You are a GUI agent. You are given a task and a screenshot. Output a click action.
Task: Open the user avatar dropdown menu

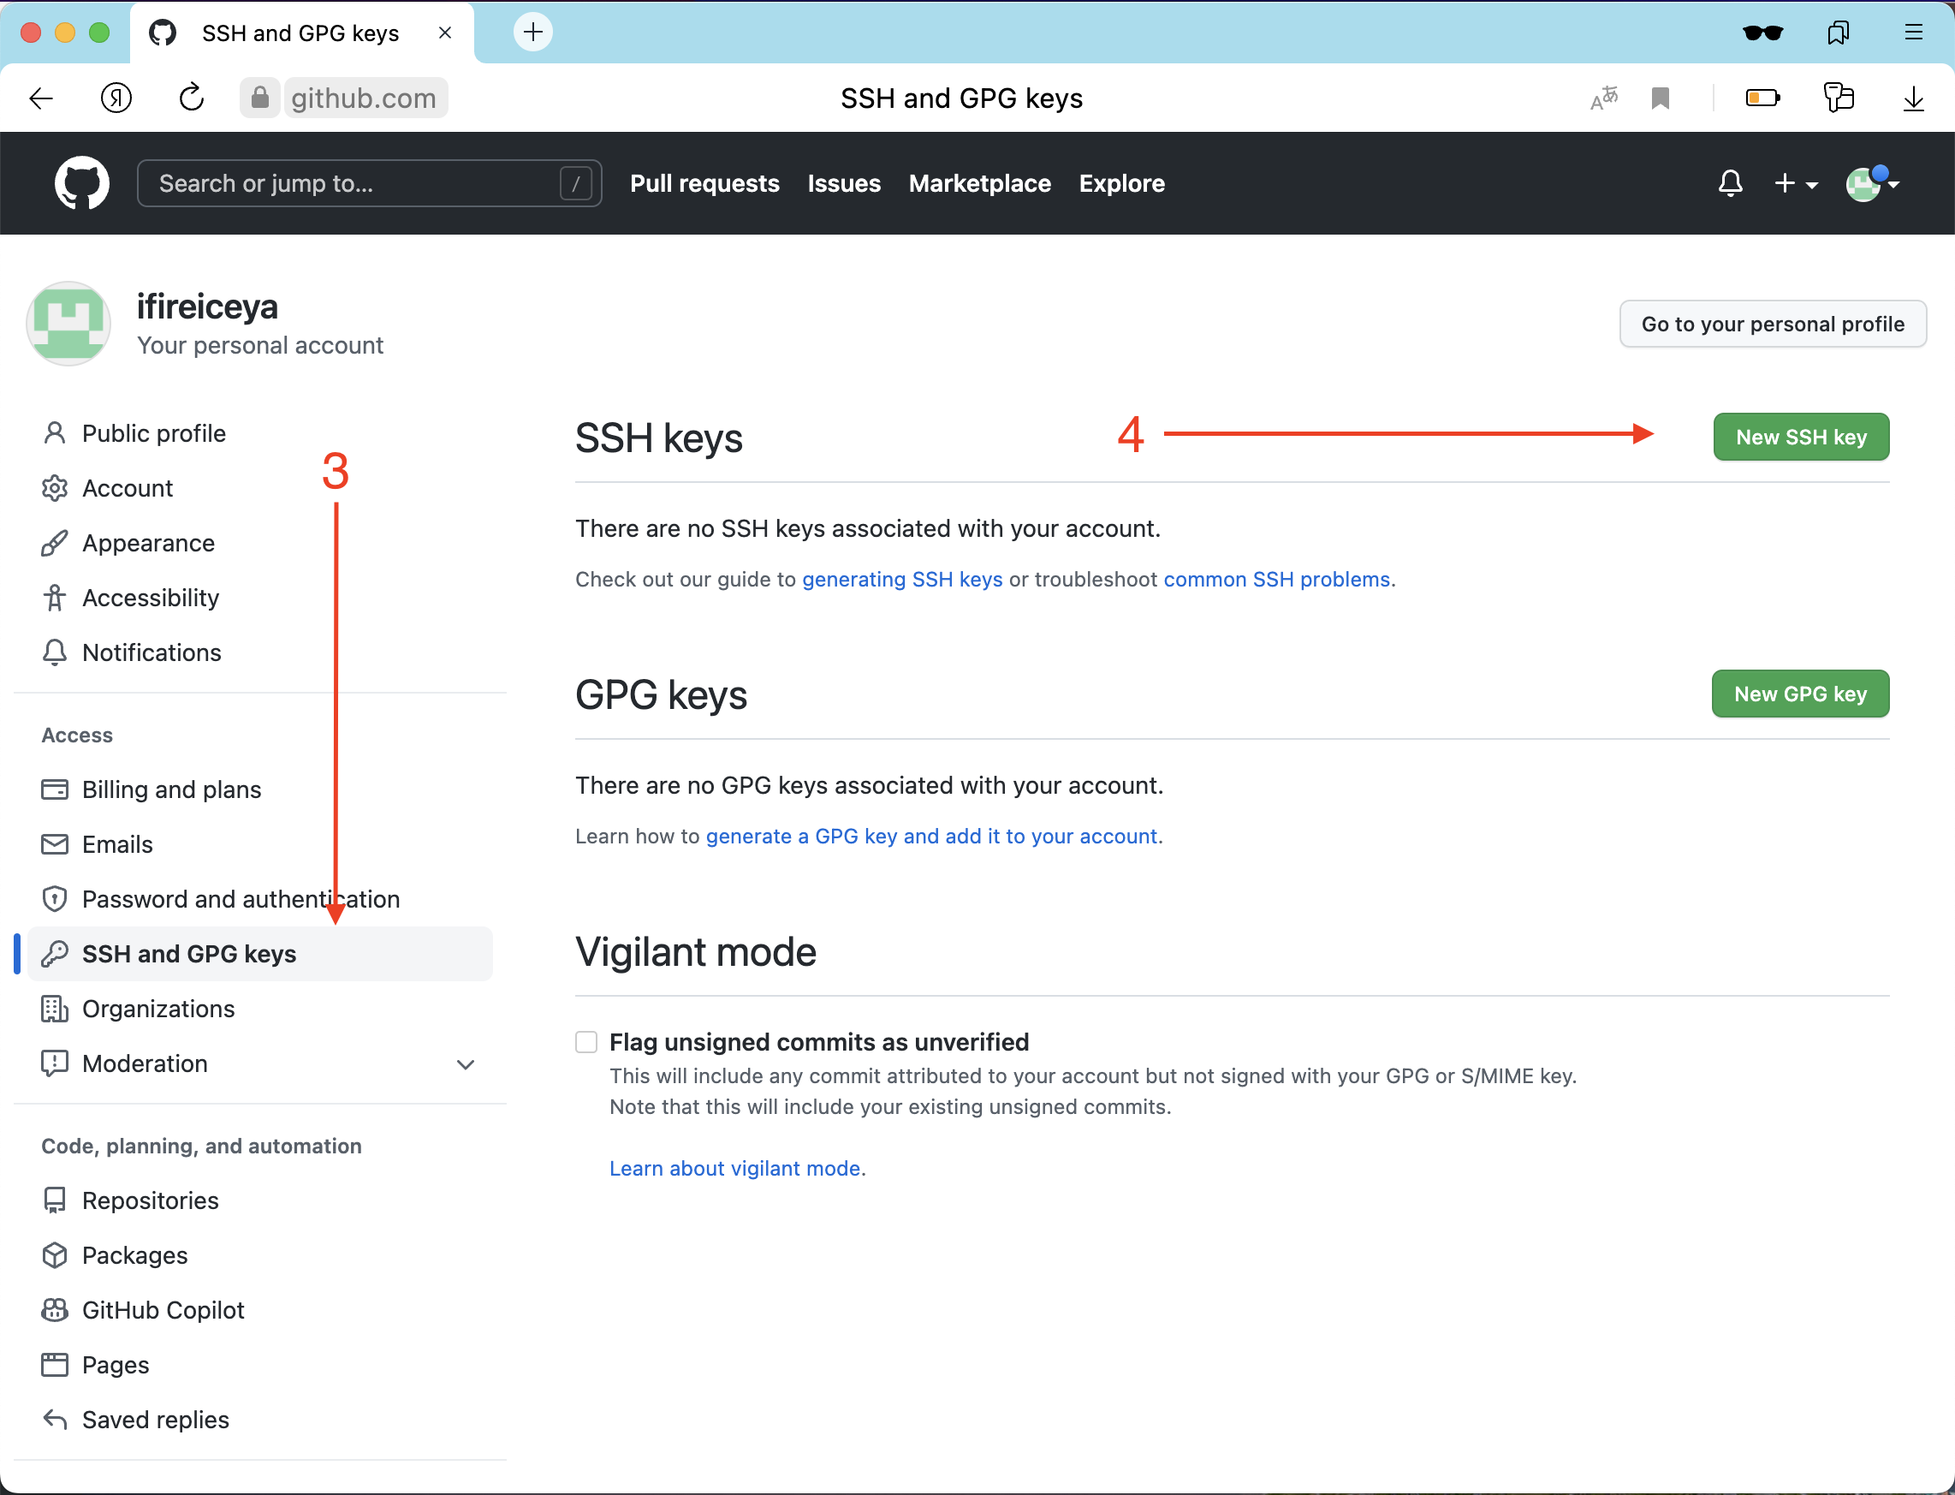click(x=1871, y=183)
